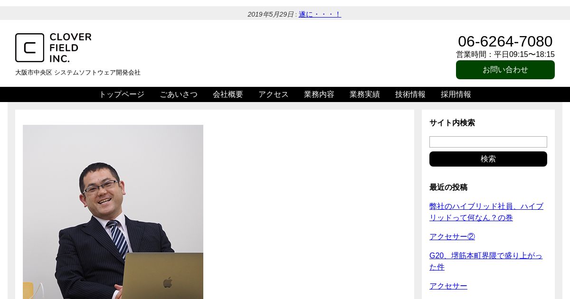Open post 弊社のハイブリッド社員
The width and height of the screenshot is (570, 299).
point(486,212)
